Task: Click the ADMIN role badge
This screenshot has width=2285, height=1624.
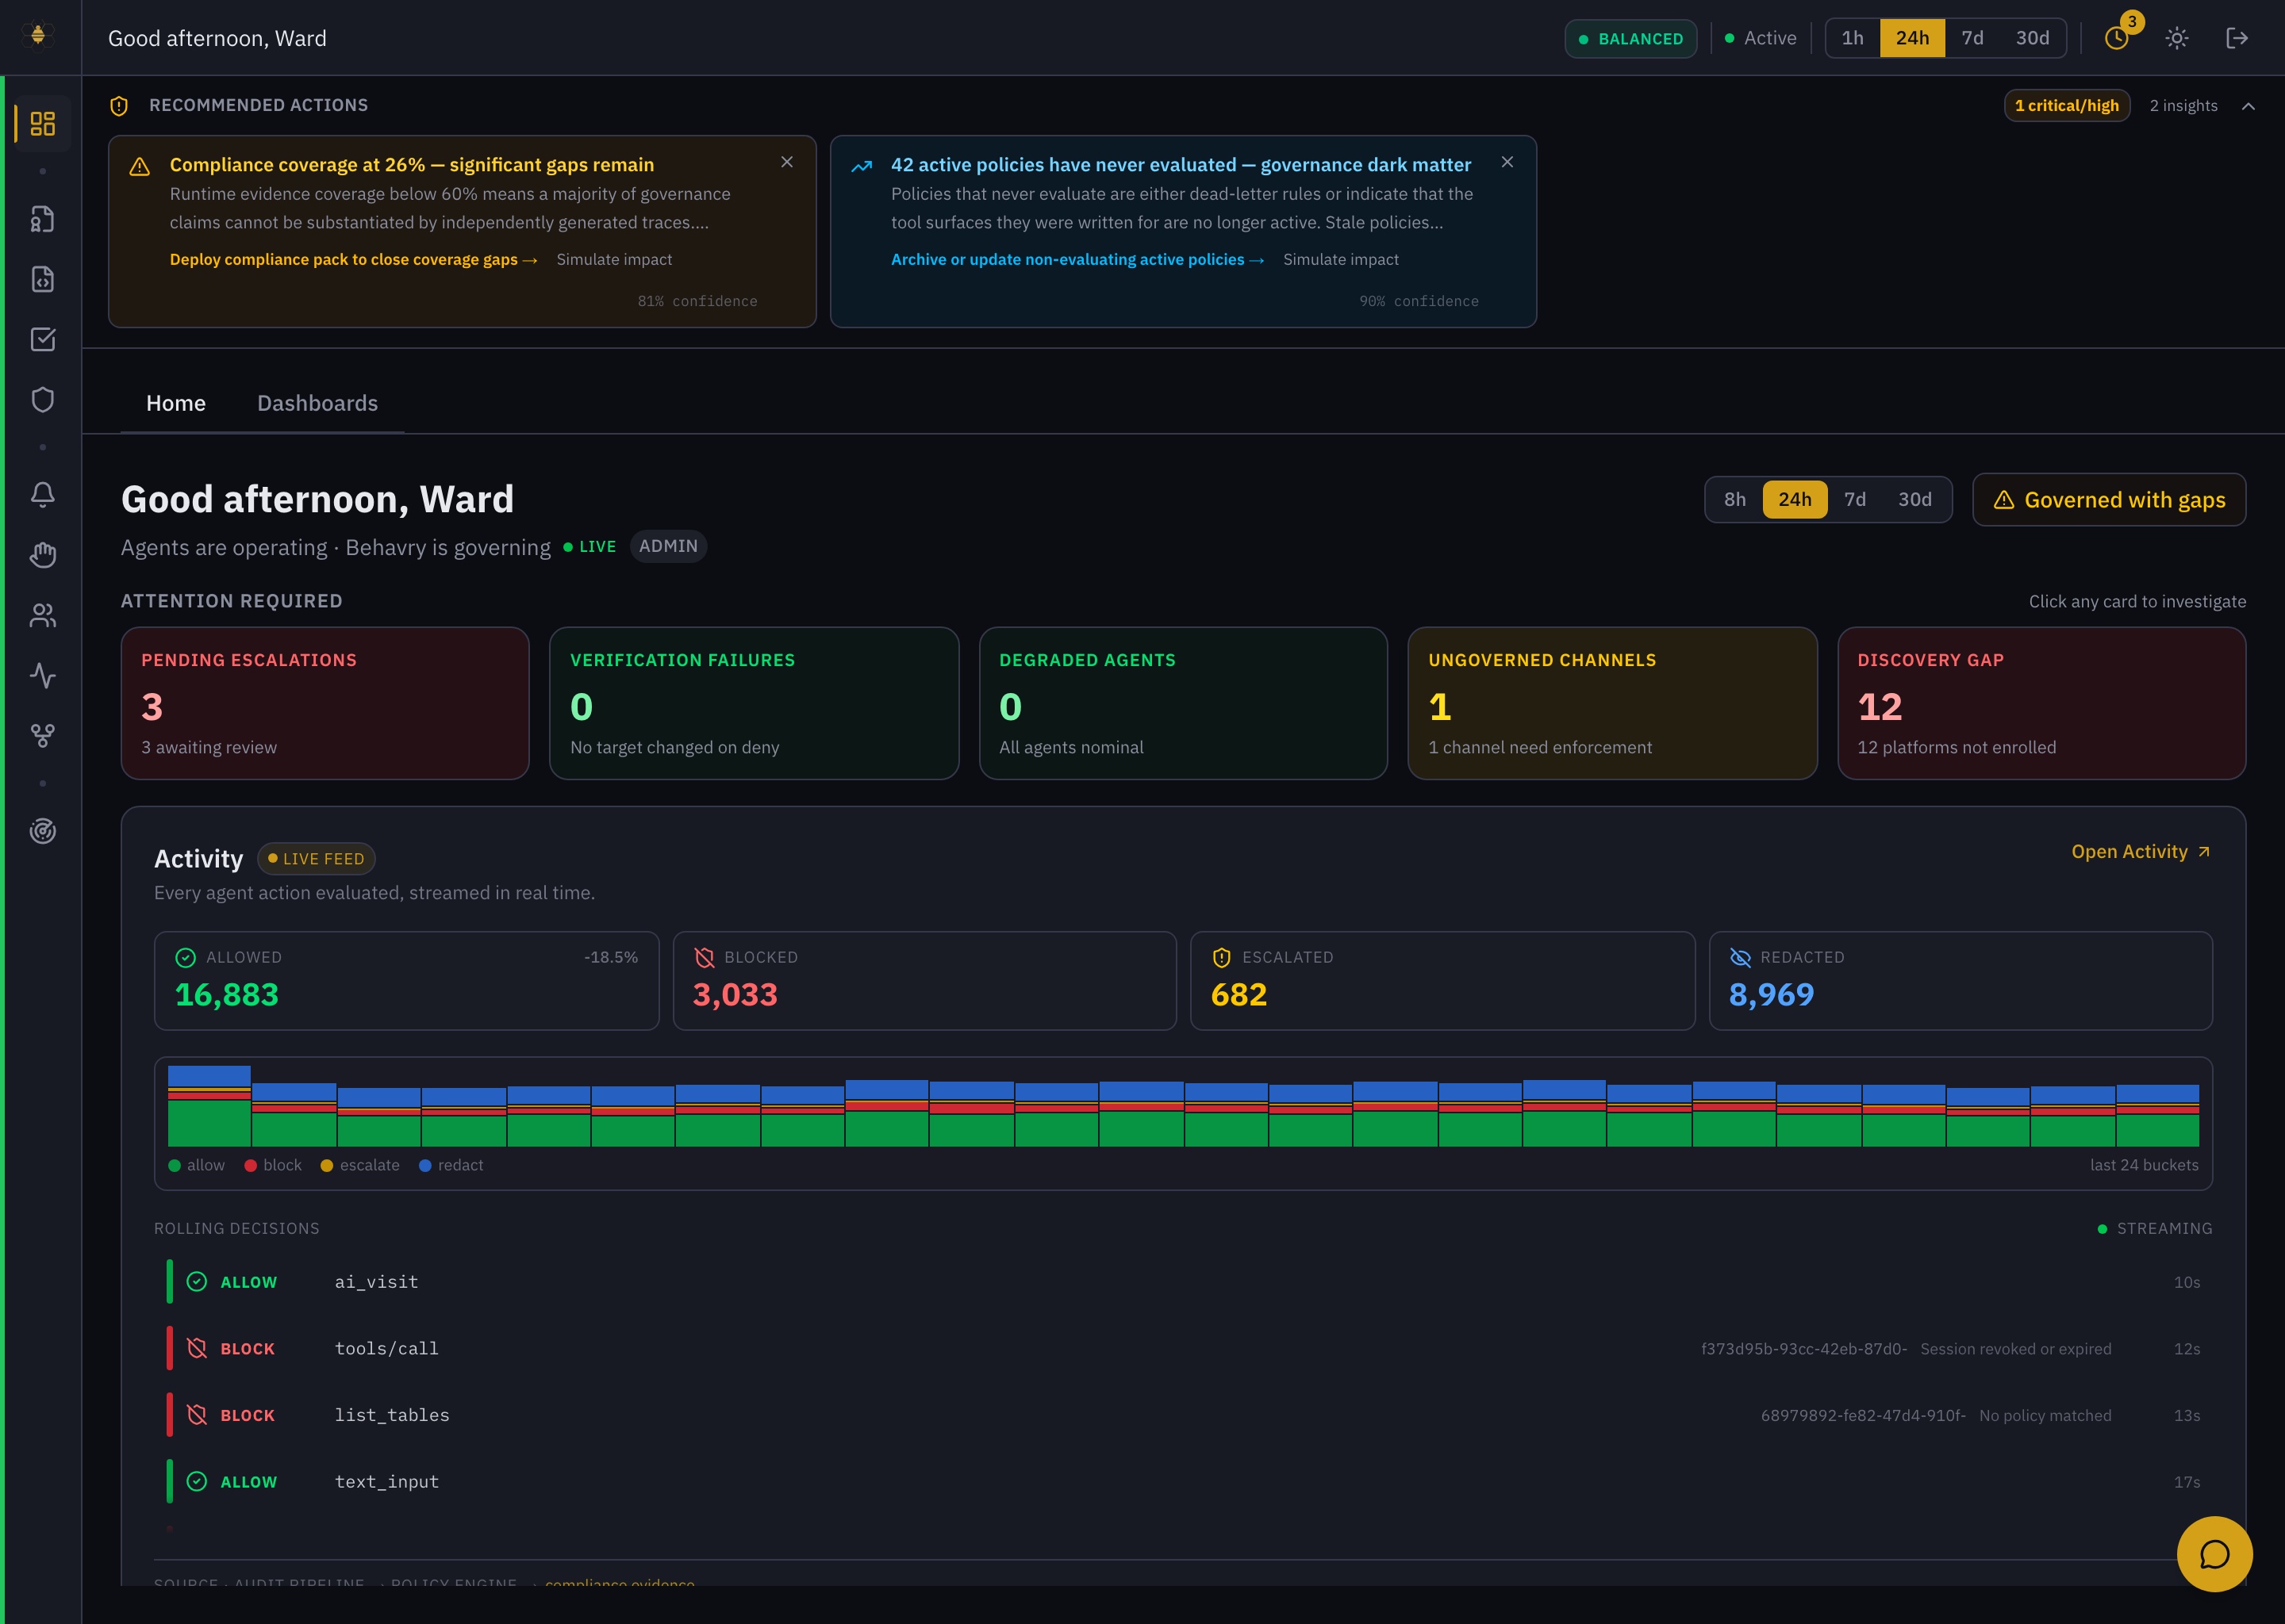Action: click(668, 546)
